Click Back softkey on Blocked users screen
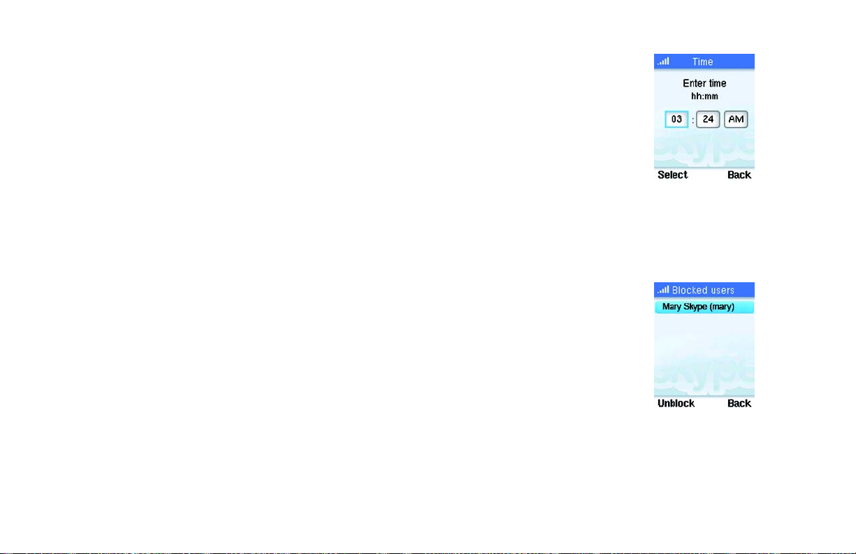This screenshot has height=554, width=856. 739,404
